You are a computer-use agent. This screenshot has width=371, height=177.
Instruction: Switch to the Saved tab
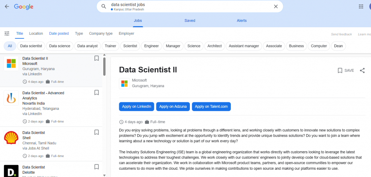tap(190, 21)
